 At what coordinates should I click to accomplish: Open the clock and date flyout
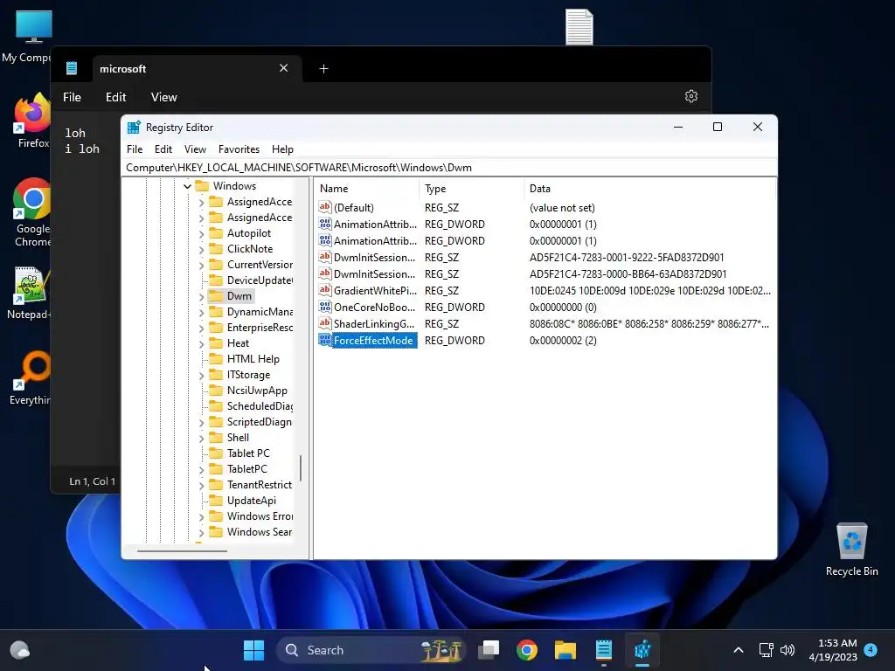pyautogui.click(x=833, y=650)
